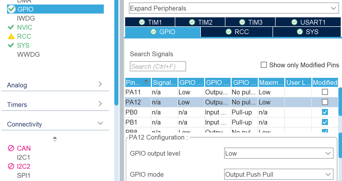Sort by Signal column header
The width and height of the screenshot is (342, 181).
tap(165, 82)
